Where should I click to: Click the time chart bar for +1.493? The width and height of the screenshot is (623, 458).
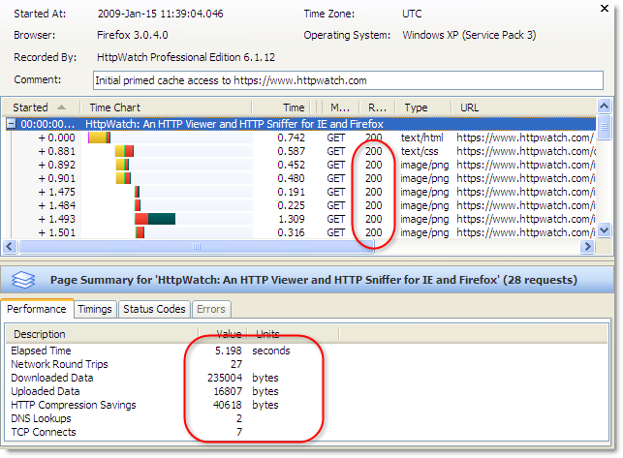[155, 219]
